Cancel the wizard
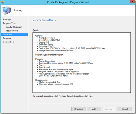 coord(125,109)
